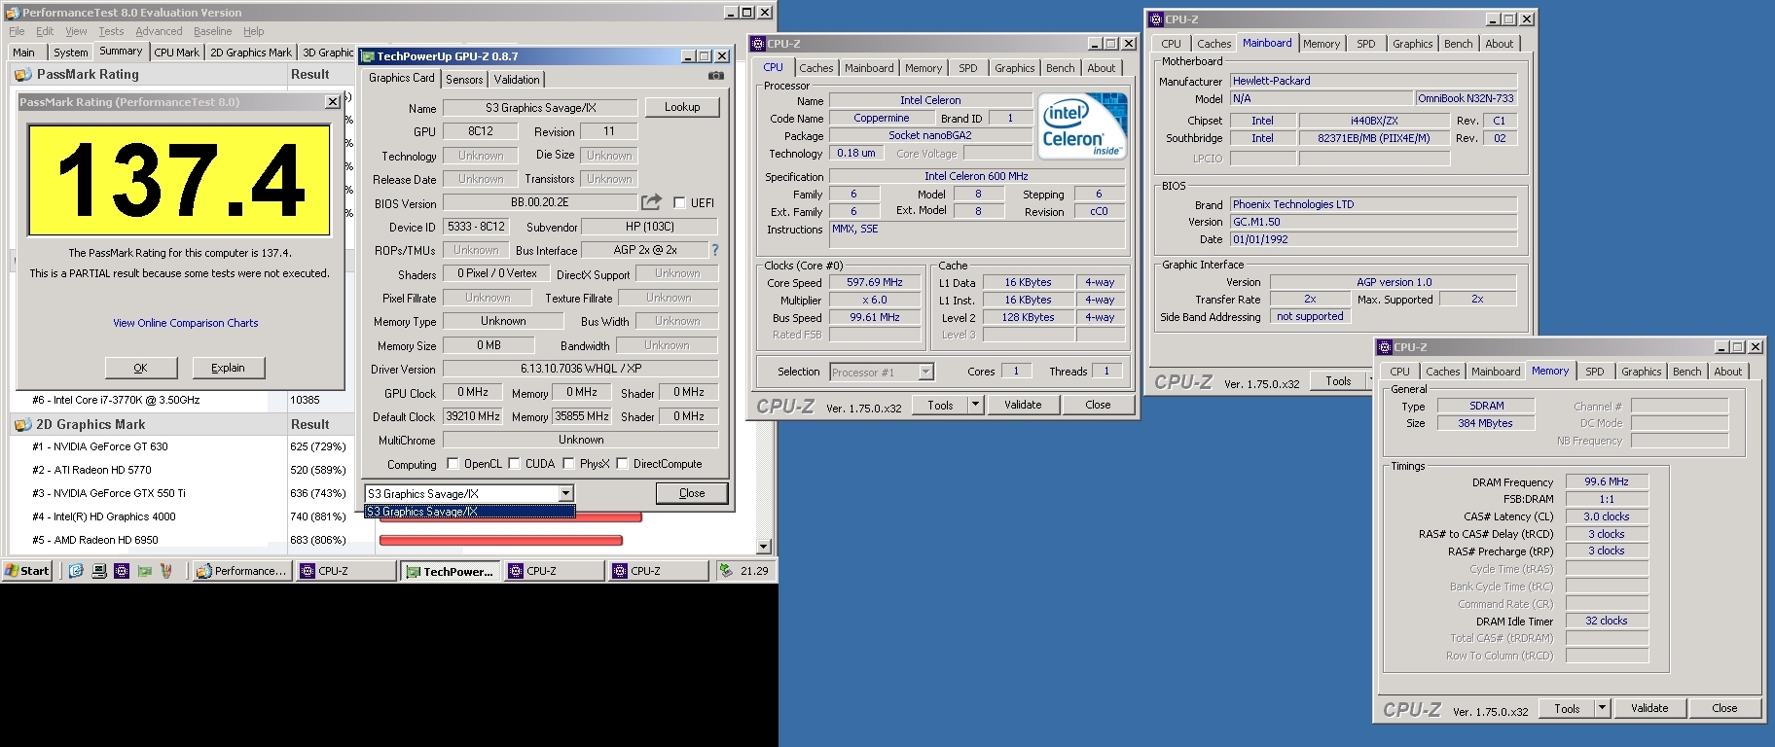Open the Windows Start menu

(x=27, y=571)
